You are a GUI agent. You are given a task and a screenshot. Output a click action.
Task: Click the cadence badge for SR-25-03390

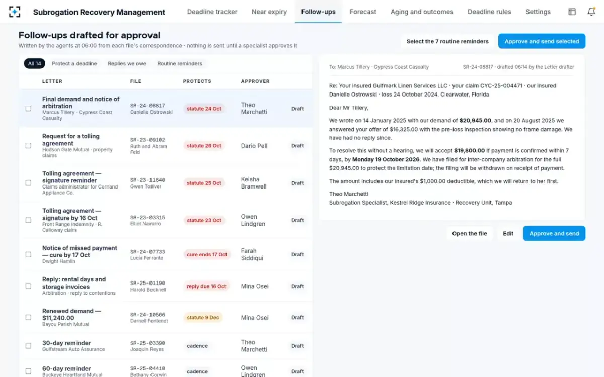click(x=197, y=346)
